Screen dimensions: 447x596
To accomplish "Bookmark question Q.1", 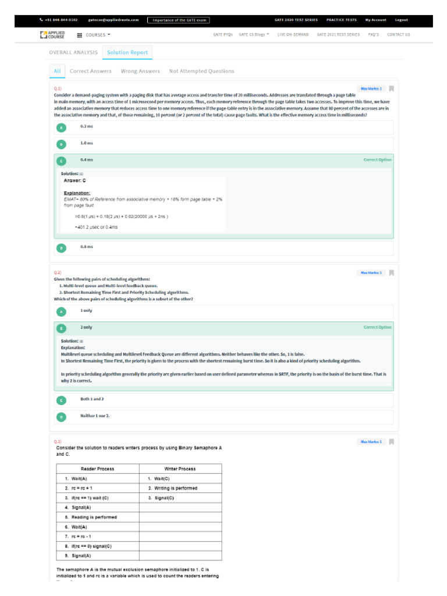I will click(x=392, y=88).
